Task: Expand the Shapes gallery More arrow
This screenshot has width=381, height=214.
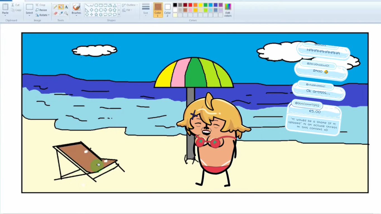Action: tap(119, 14)
